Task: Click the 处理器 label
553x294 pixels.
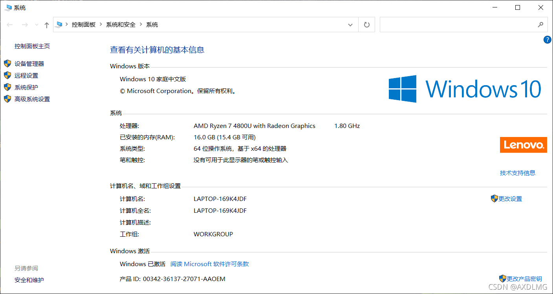Action: click(x=129, y=126)
